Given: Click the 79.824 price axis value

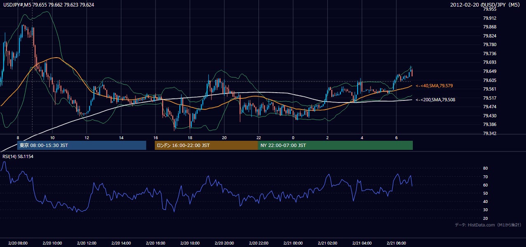Looking at the screenshot, I should 490,36.
